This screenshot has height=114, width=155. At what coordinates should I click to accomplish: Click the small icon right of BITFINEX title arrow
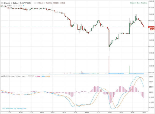pos(34,3)
